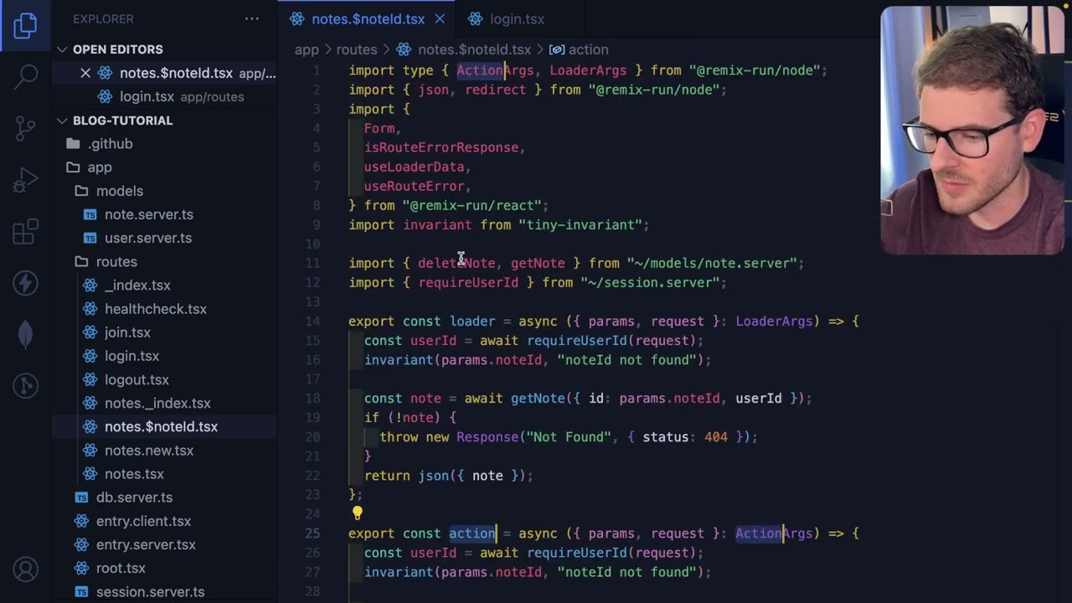The image size is (1072, 603).
Task: Click 'loader' identifier on line 14
Action: coord(472,321)
